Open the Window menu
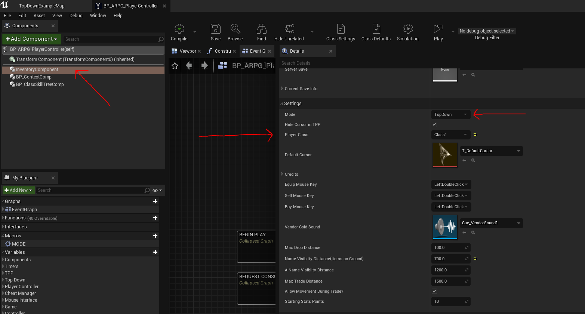585x314 pixels. coord(98,16)
